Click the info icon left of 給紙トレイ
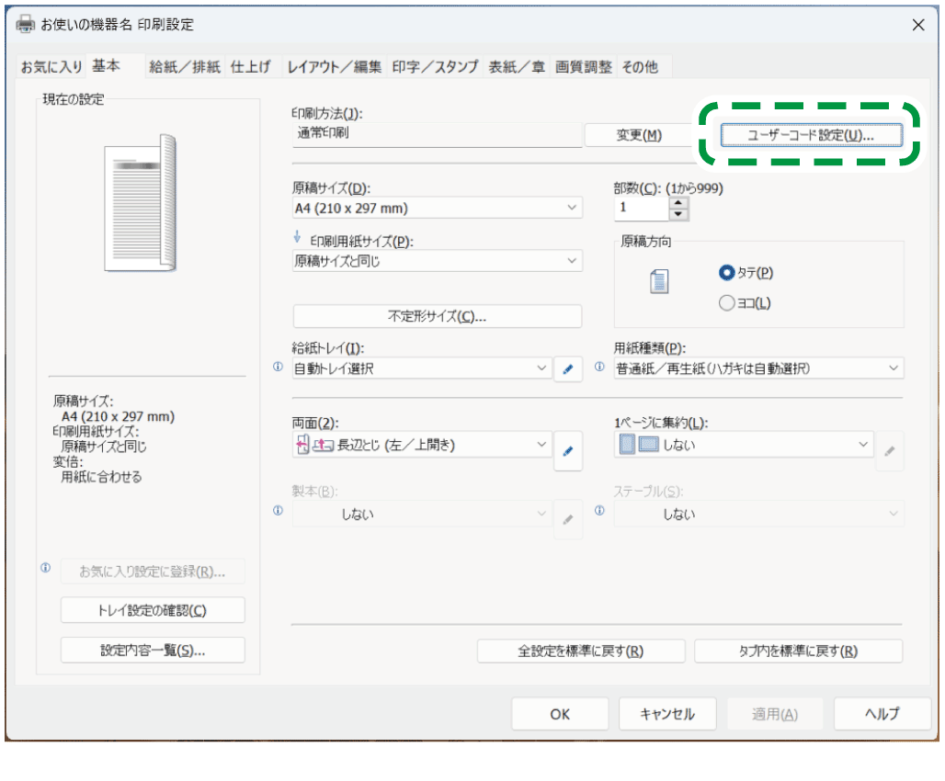The image size is (945, 781). click(279, 367)
